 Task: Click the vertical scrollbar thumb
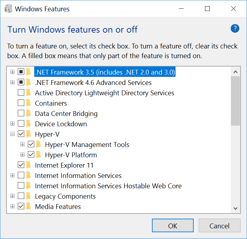point(235,101)
